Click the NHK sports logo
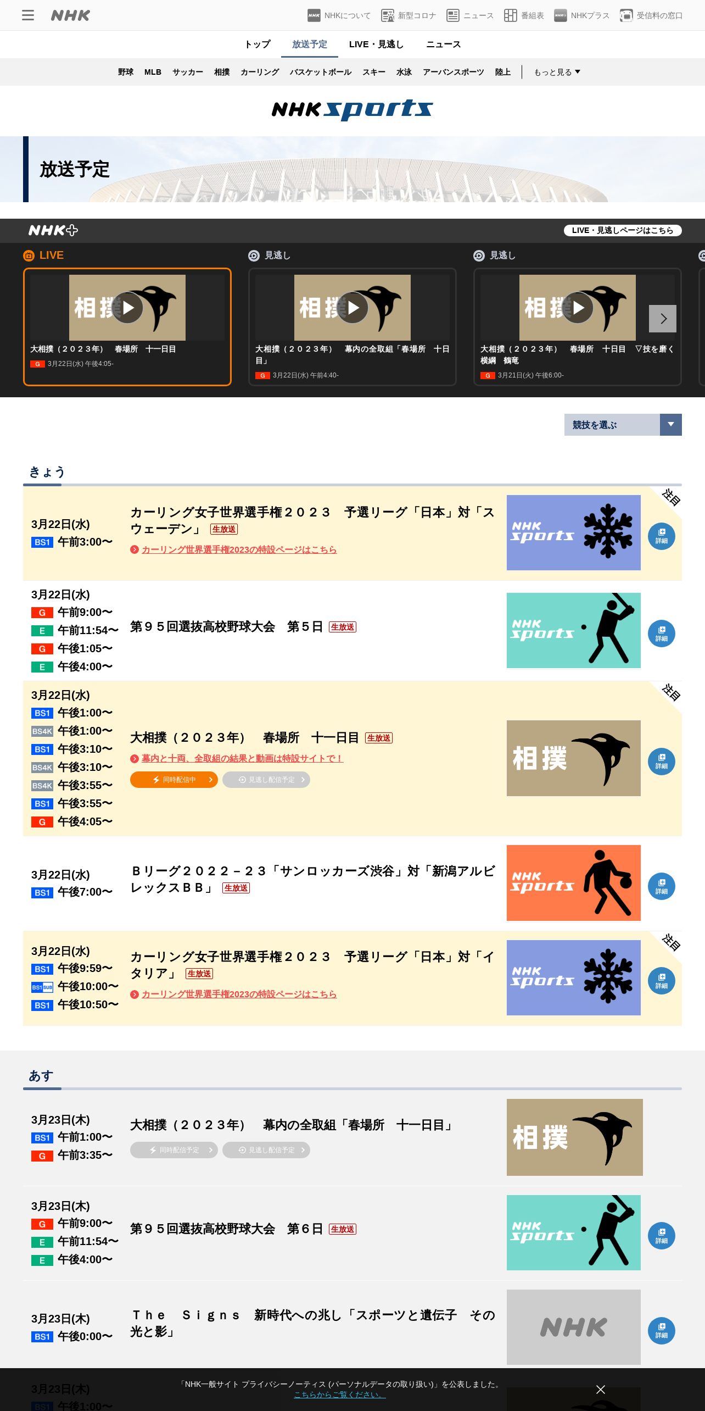The height and width of the screenshot is (1411, 705). pos(352,109)
